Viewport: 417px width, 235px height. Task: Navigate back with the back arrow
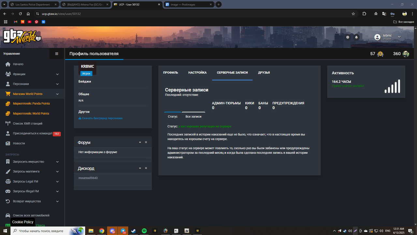5,14
